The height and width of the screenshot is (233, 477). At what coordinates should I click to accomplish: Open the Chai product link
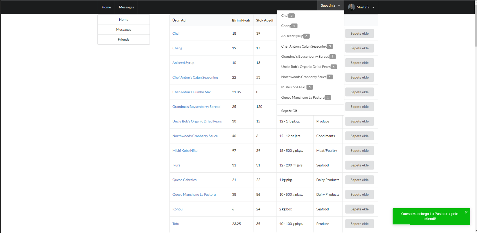coord(176,33)
